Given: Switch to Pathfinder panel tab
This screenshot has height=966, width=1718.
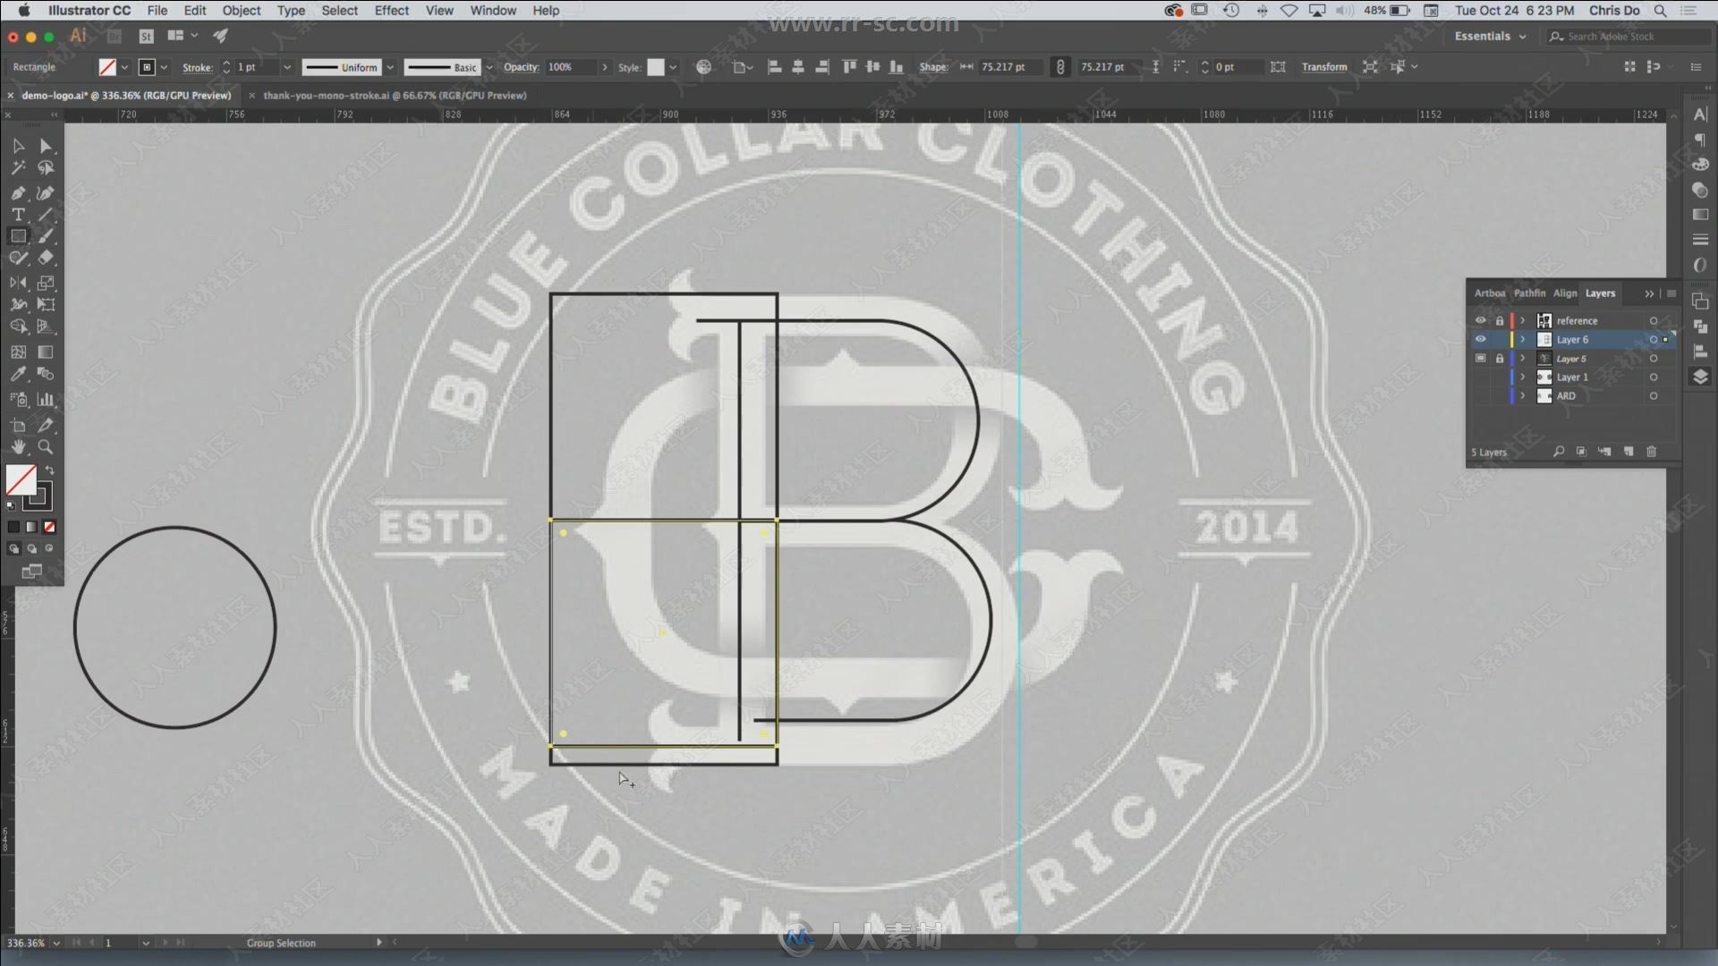Looking at the screenshot, I should coord(1529,293).
